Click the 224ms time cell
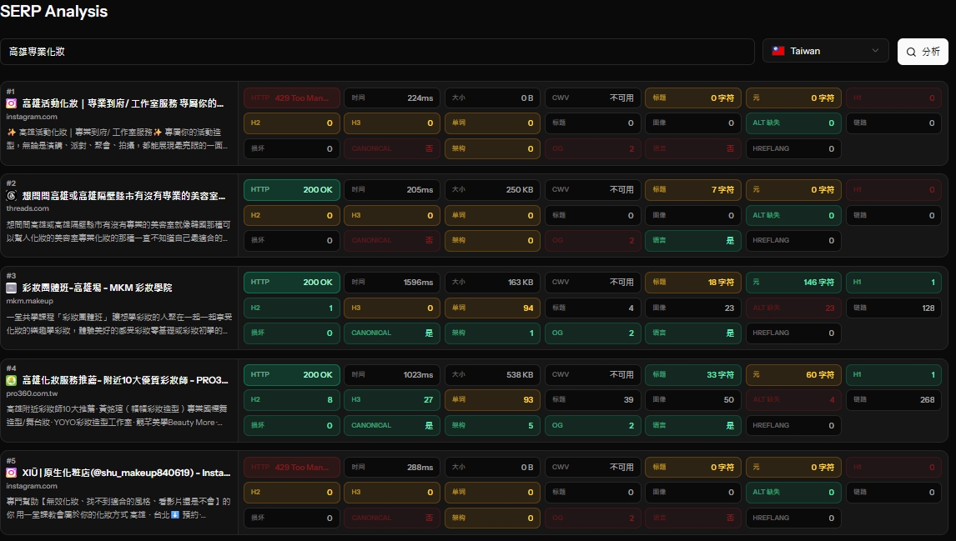 coord(392,98)
